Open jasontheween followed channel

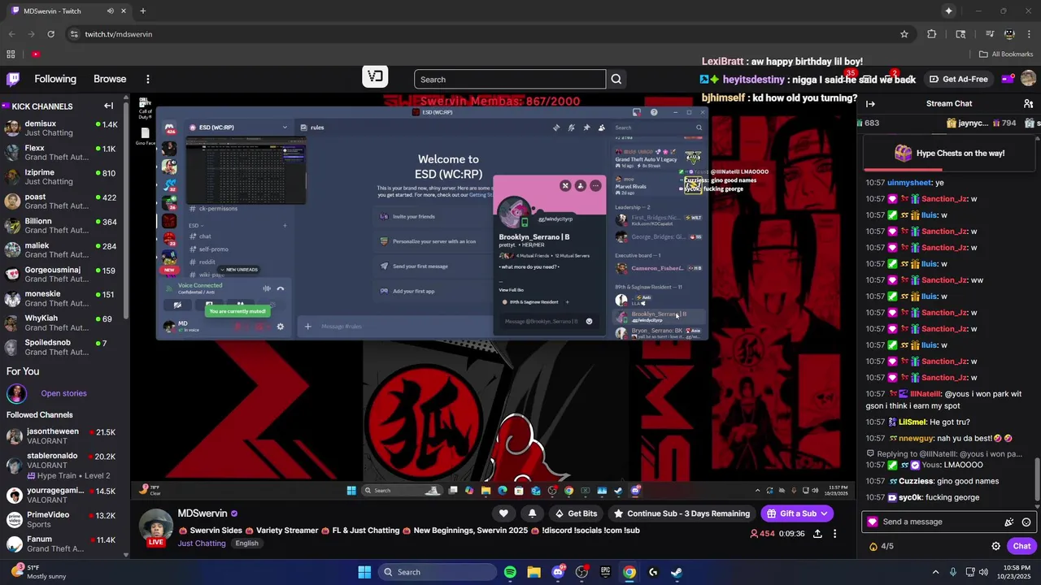[x=62, y=437]
